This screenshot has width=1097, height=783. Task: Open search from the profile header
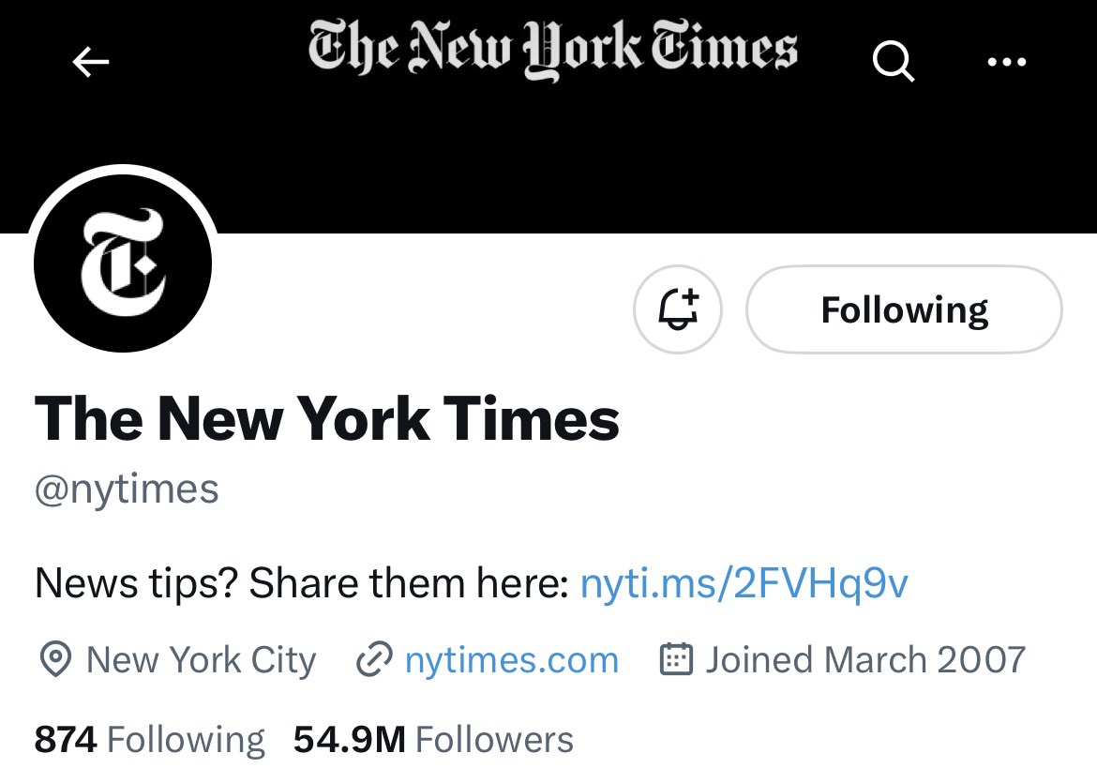pyautogui.click(x=892, y=62)
